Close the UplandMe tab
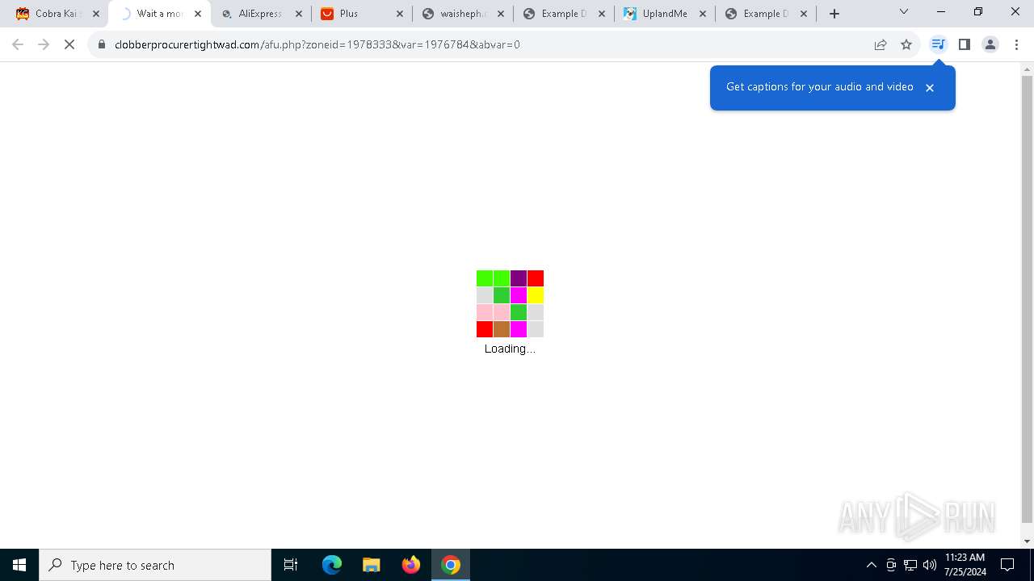 (703, 14)
